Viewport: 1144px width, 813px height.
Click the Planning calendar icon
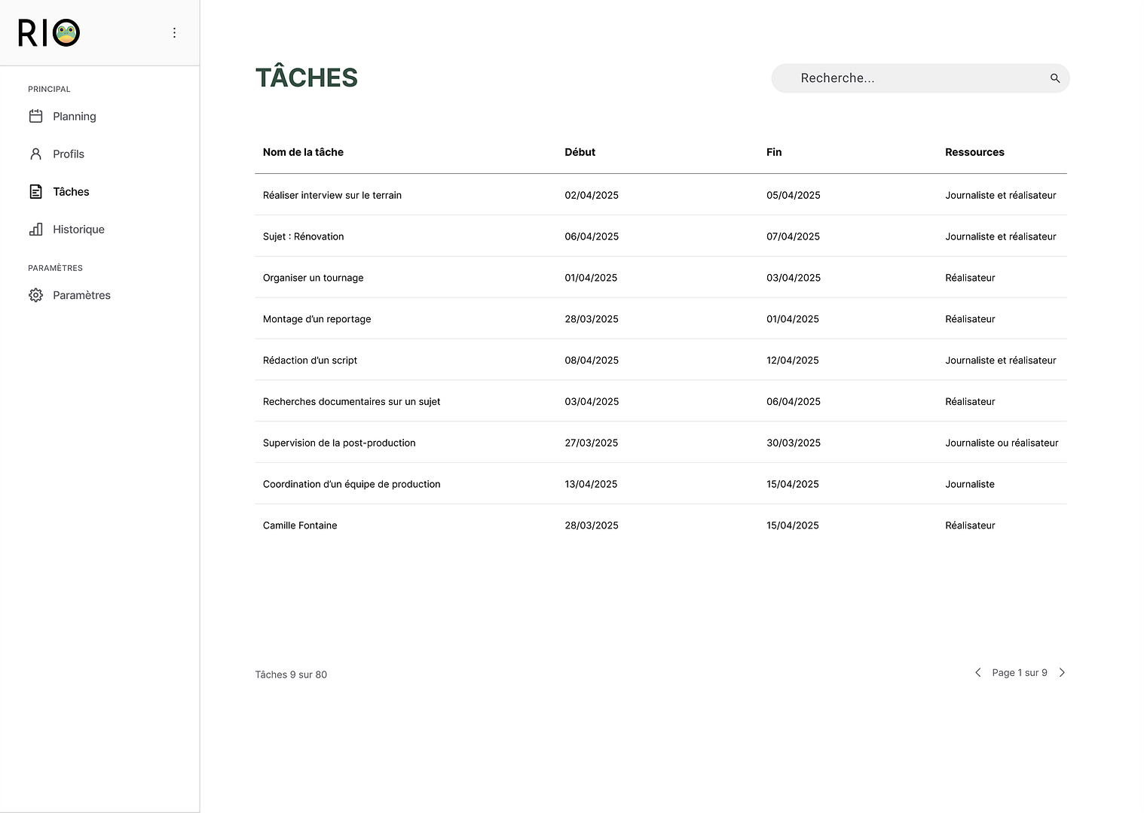point(35,116)
